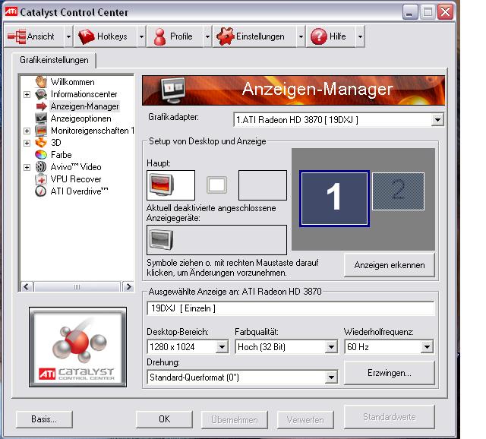This screenshot has height=439, width=486.
Task: Open the Grafikadapter dropdown
Action: (437, 120)
